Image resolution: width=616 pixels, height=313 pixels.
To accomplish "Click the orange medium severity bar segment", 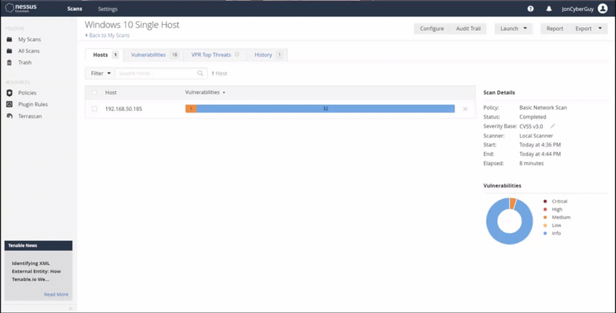I will click(191, 109).
